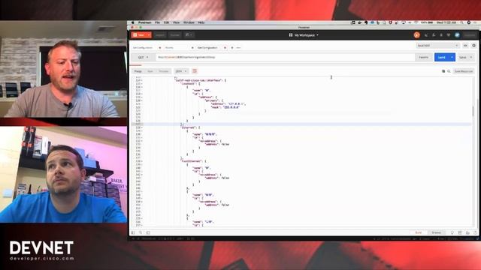Image resolution: width=481 pixels, height=270 pixels.
Task: Switch to the first Get Configuration tab
Action: pos(143,48)
